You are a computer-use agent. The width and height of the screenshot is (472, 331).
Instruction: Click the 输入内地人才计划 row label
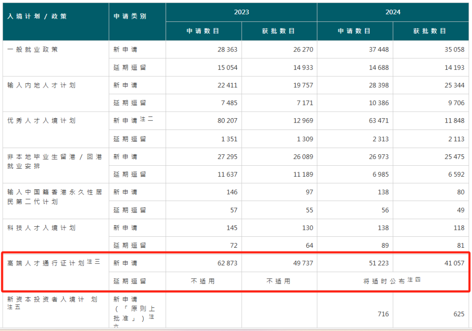42,85
